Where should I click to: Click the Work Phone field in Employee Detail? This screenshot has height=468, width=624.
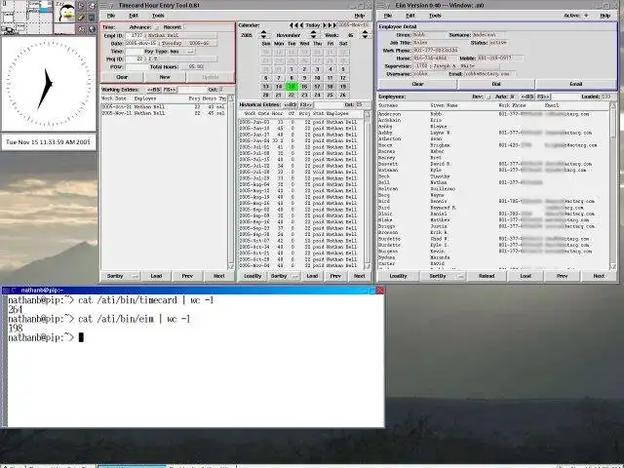(436, 50)
